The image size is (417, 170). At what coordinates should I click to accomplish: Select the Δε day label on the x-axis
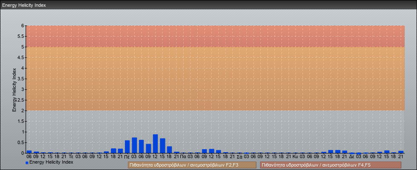coord(352,156)
